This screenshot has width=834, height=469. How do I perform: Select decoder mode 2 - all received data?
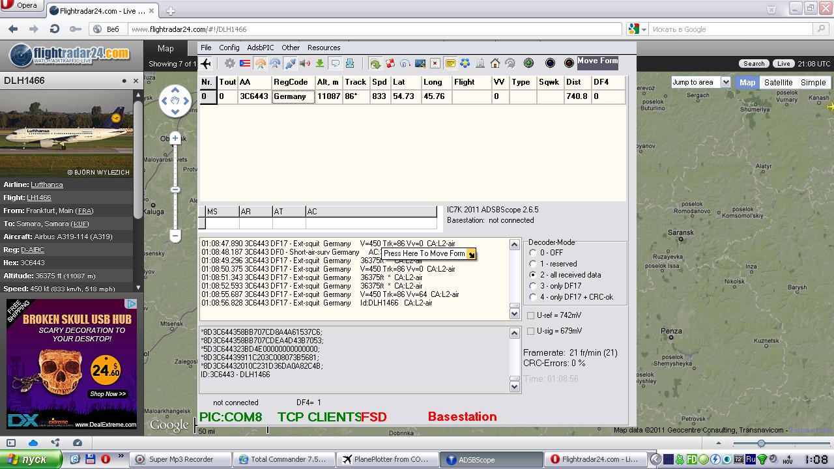(x=534, y=275)
